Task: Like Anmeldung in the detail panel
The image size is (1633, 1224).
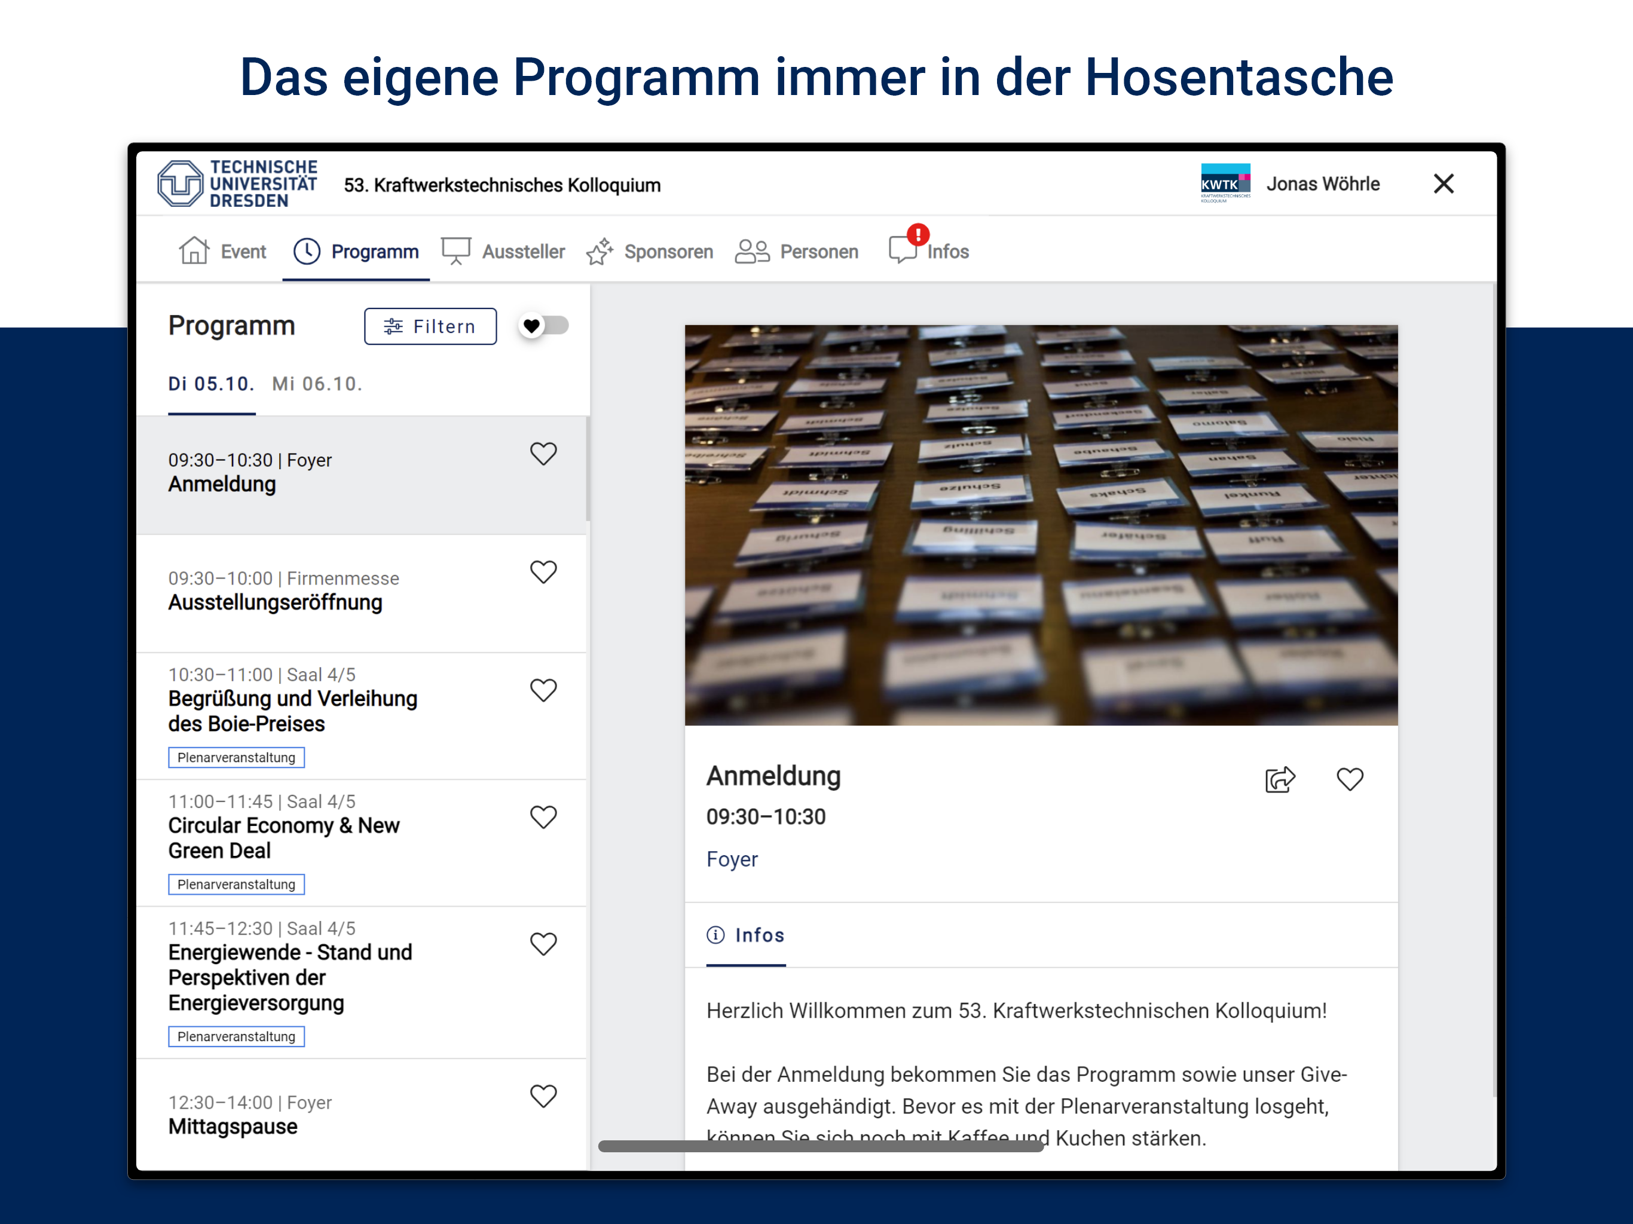Action: pyautogui.click(x=1350, y=779)
